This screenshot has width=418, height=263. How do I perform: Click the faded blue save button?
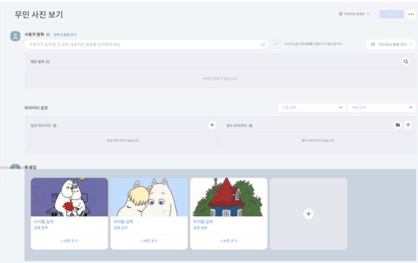(x=392, y=14)
